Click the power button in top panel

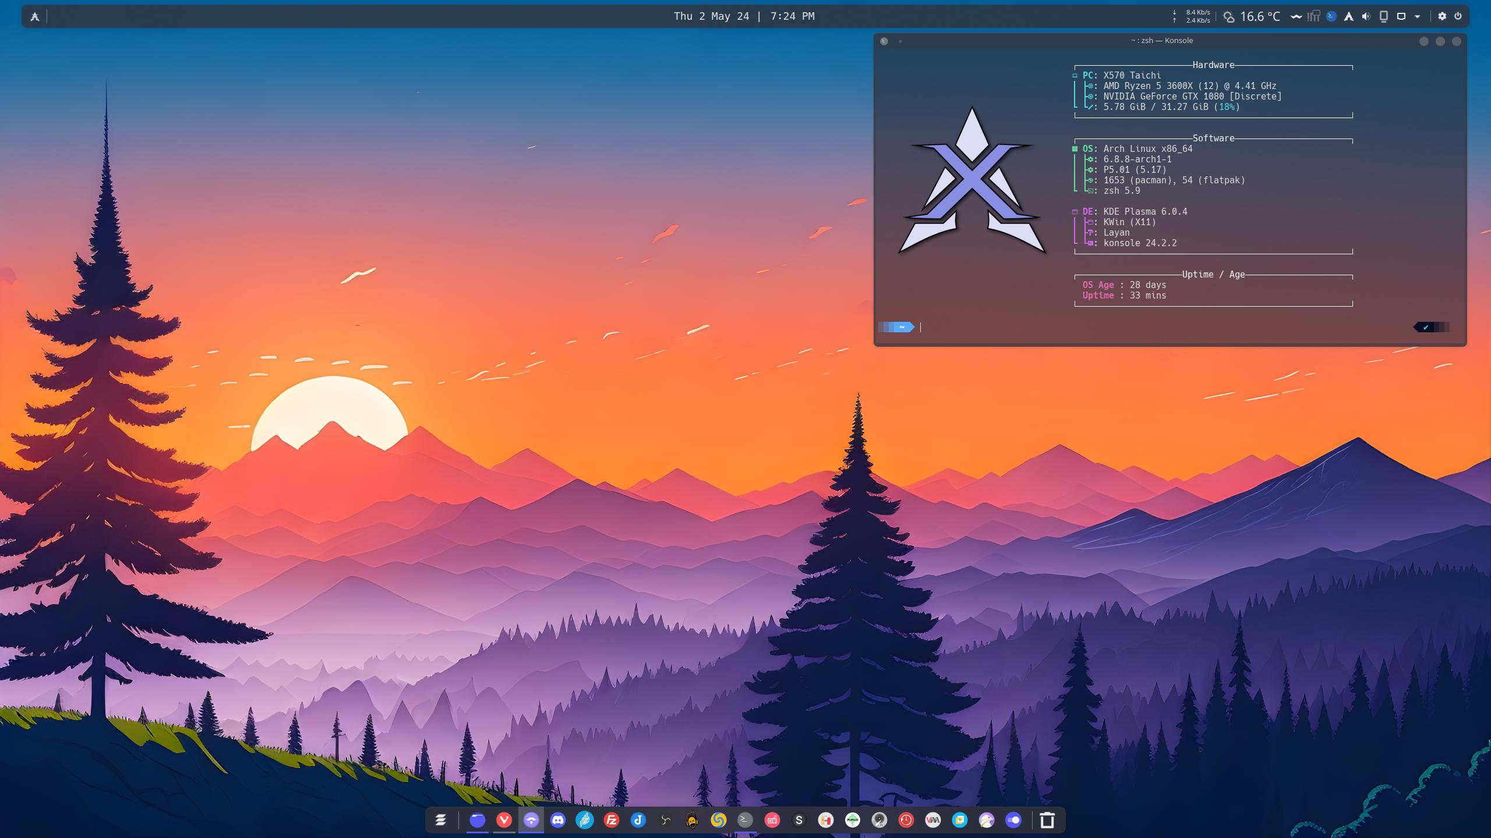click(x=1458, y=16)
